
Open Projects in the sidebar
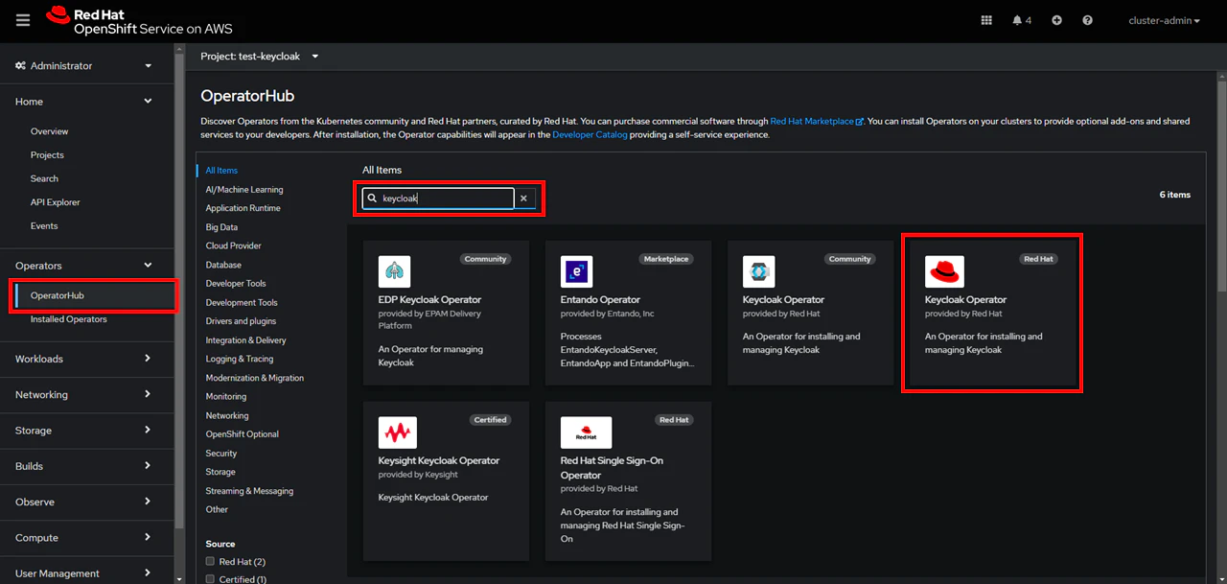pos(47,155)
